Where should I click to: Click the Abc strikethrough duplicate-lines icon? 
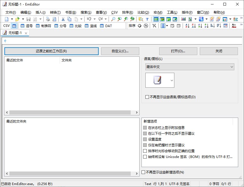point(234,26)
